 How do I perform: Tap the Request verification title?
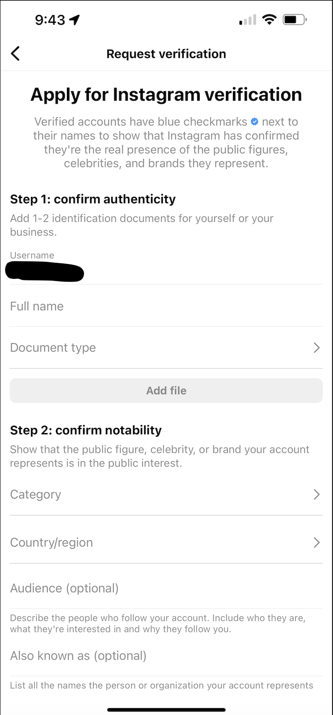tap(166, 54)
